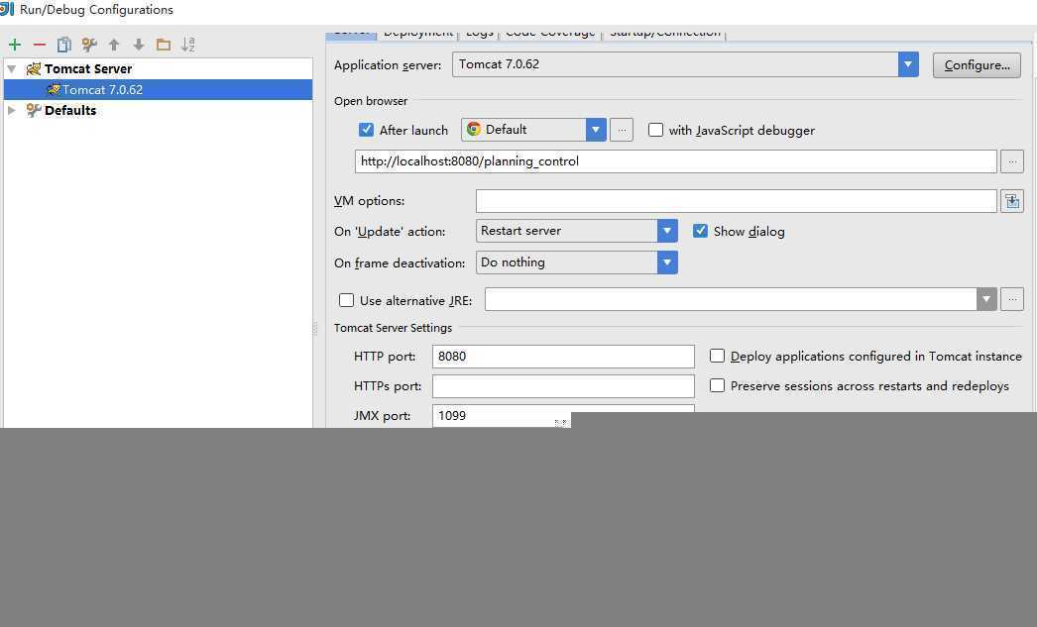
Task: Click the Chrome icon in the browser combo
Action: pos(474,129)
